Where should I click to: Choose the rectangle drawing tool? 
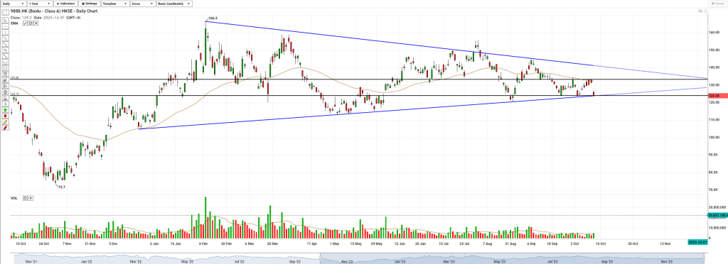point(5,68)
